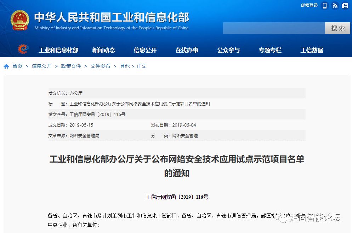Open 在线办事 navigation menu
This screenshot has width=352, height=233.
point(187,50)
